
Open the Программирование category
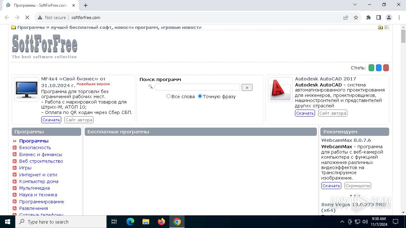(x=42, y=202)
